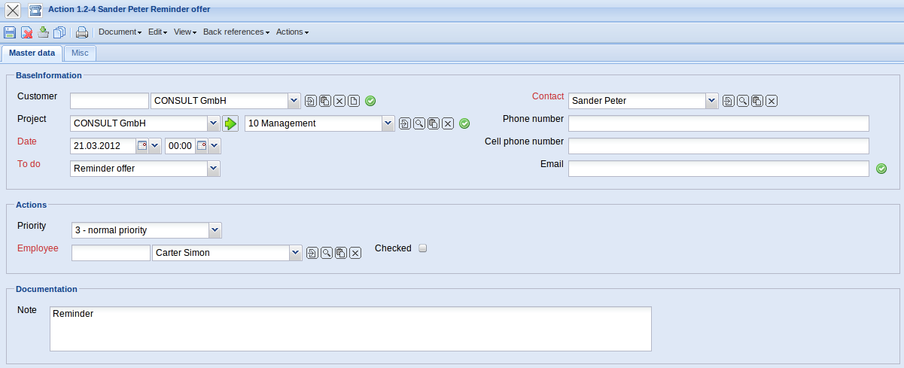Open the Document menu
Viewport: 904px width, 368px height.
(120, 32)
